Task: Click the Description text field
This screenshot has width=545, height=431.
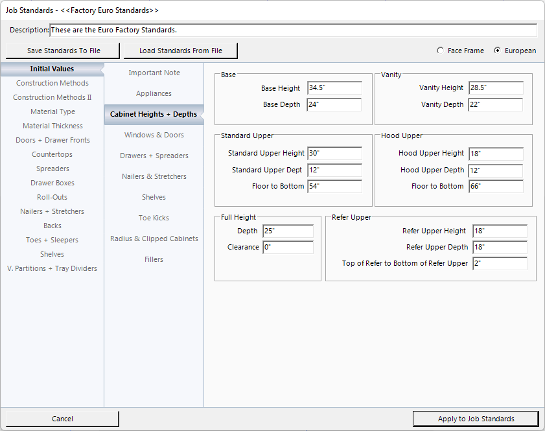Action: click(293, 30)
